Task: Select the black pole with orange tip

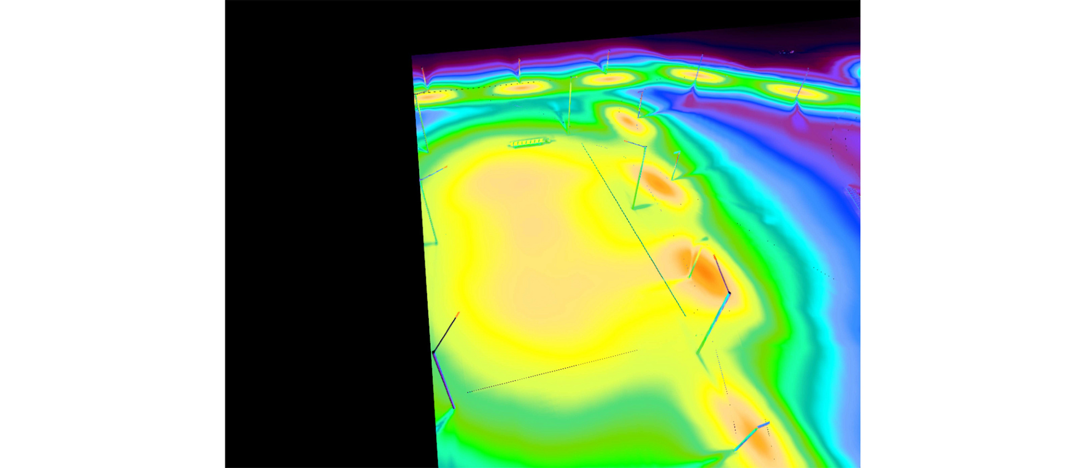Action: coord(446,332)
